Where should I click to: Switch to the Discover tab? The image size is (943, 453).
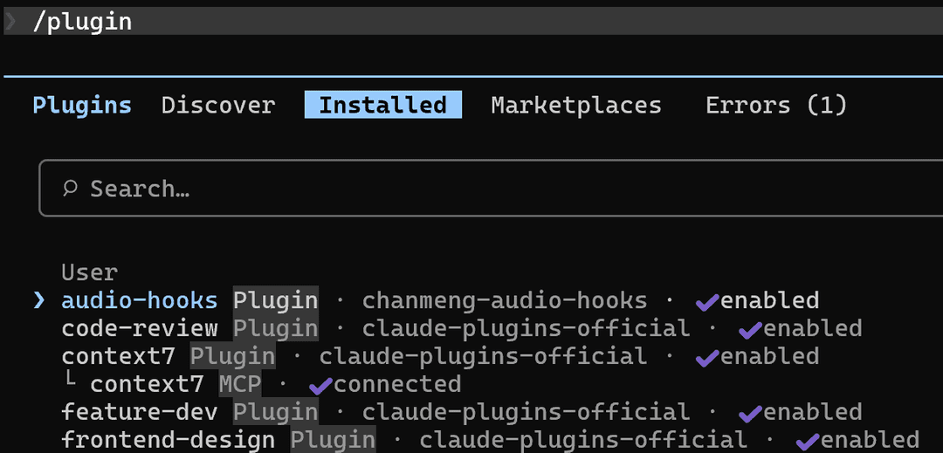coord(218,105)
